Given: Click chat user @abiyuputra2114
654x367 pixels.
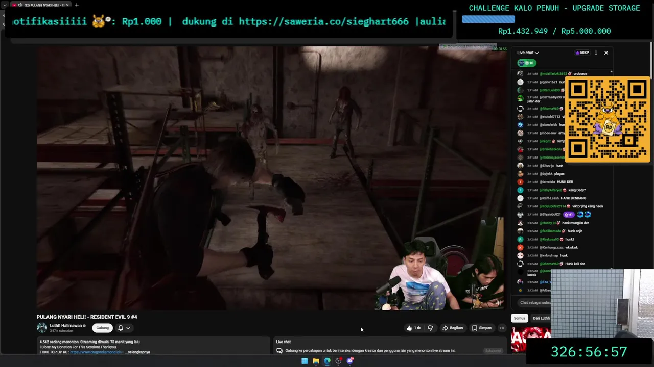Looking at the screenshot, I should pos(553,206).
